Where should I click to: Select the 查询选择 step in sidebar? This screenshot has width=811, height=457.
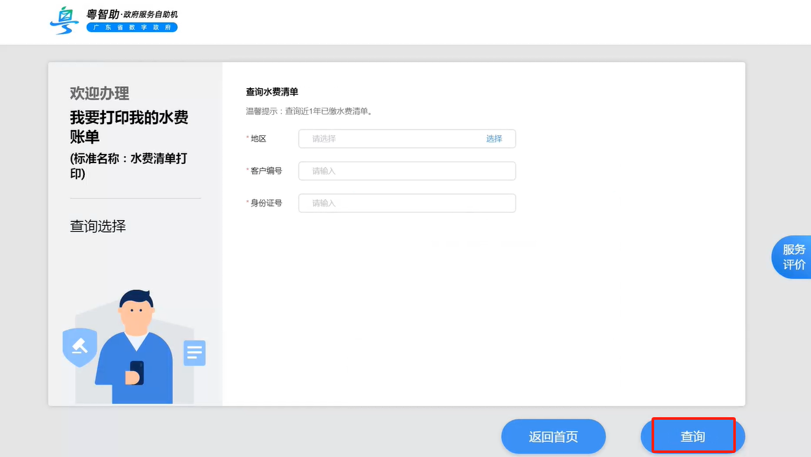[x=97, y=226]
